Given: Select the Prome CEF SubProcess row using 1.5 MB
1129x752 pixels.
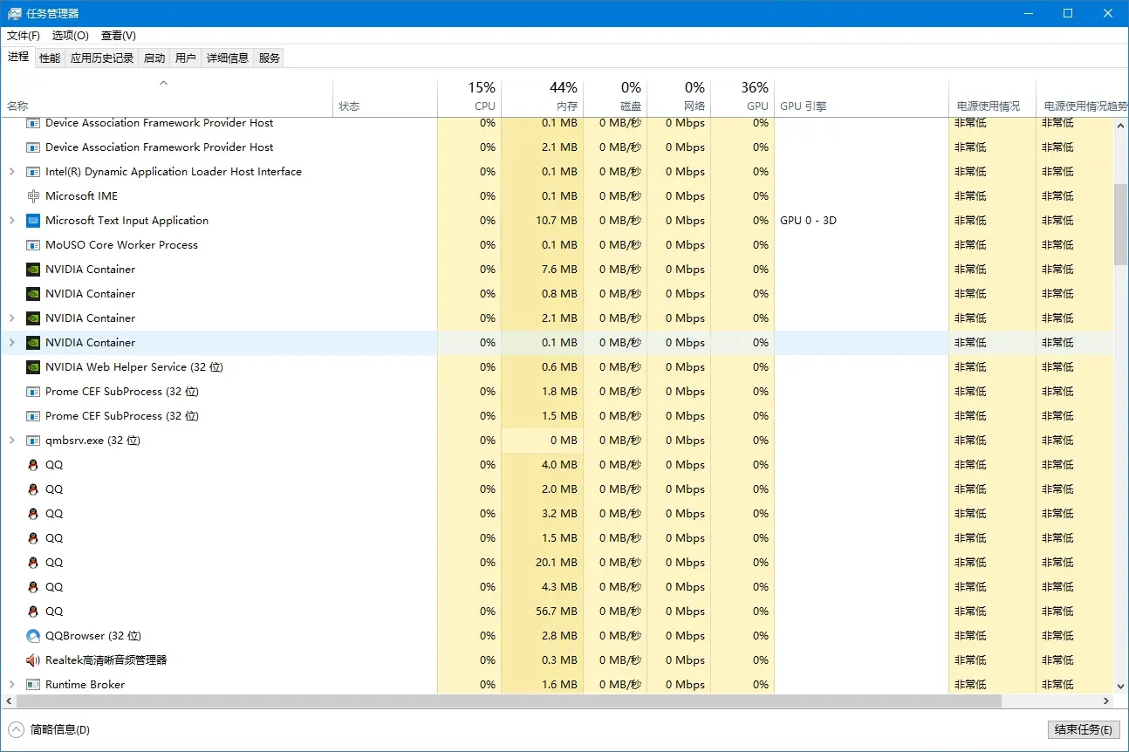Looking at the screenshot, I should click(558, 416).
